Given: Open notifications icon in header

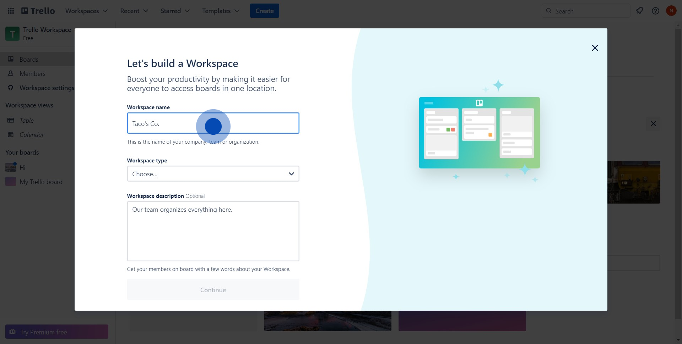Looking at the screenshot, I should [639, 11].
